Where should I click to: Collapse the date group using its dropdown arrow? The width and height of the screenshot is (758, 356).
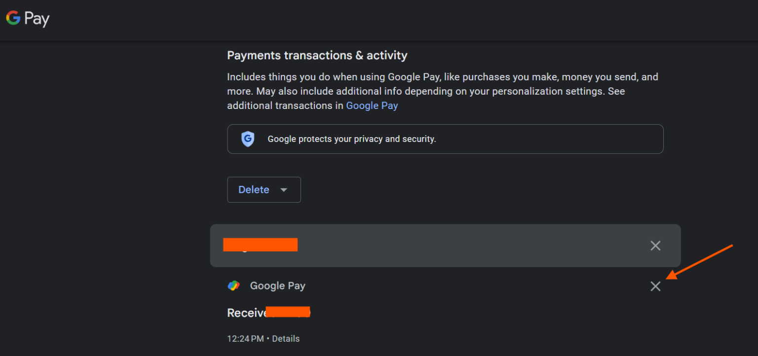(x=655, y=246)
